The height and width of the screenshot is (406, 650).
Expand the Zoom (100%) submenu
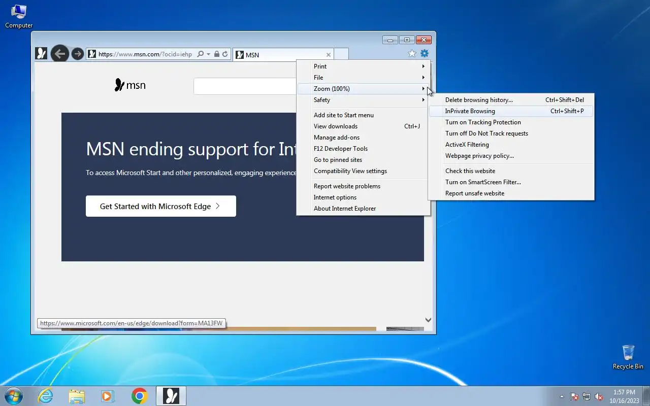point(364,89)
